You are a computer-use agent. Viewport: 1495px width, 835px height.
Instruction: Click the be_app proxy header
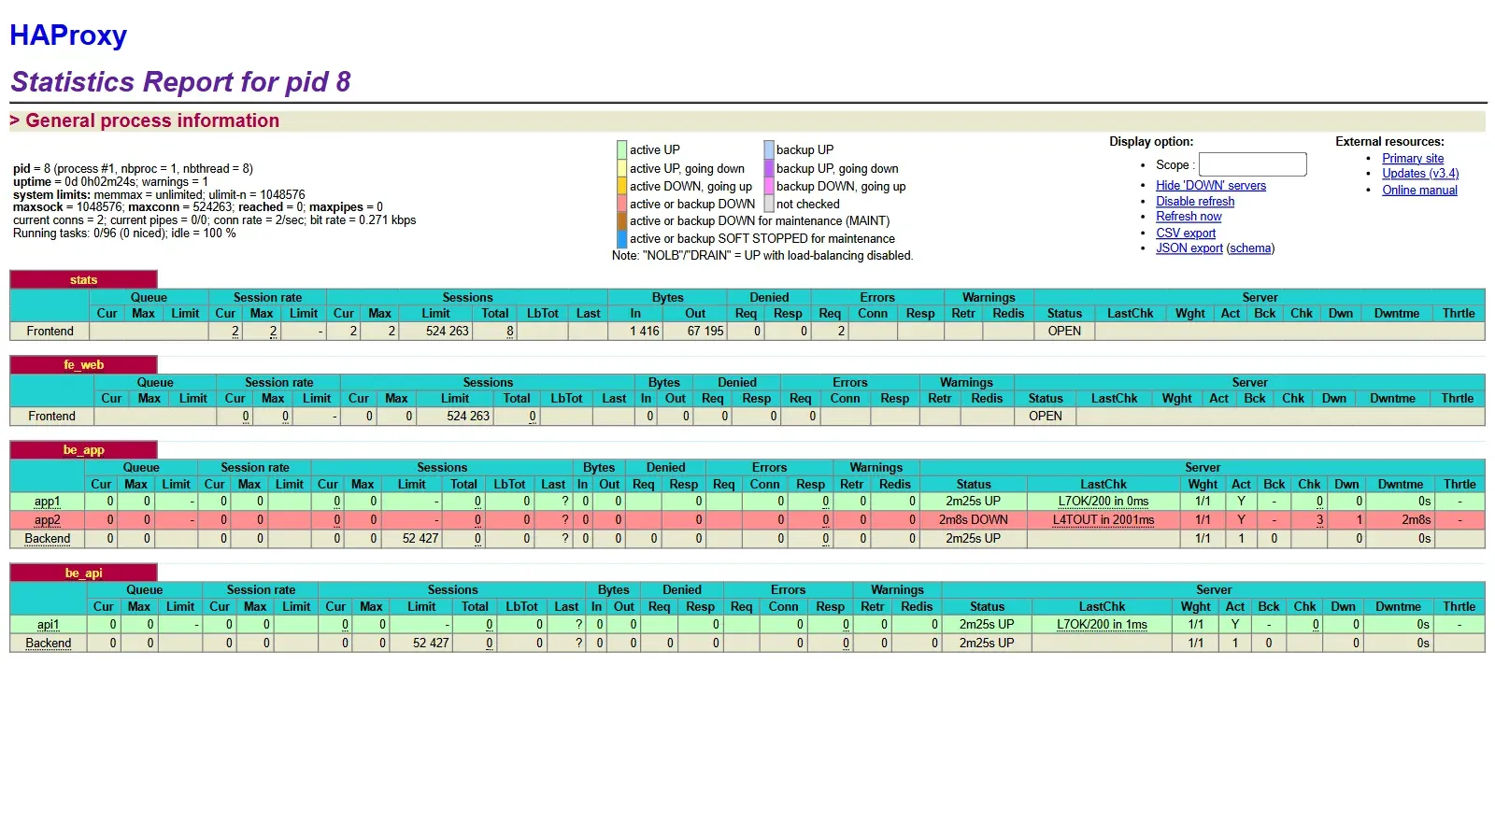pyautogui.click(x=83, y=449)
